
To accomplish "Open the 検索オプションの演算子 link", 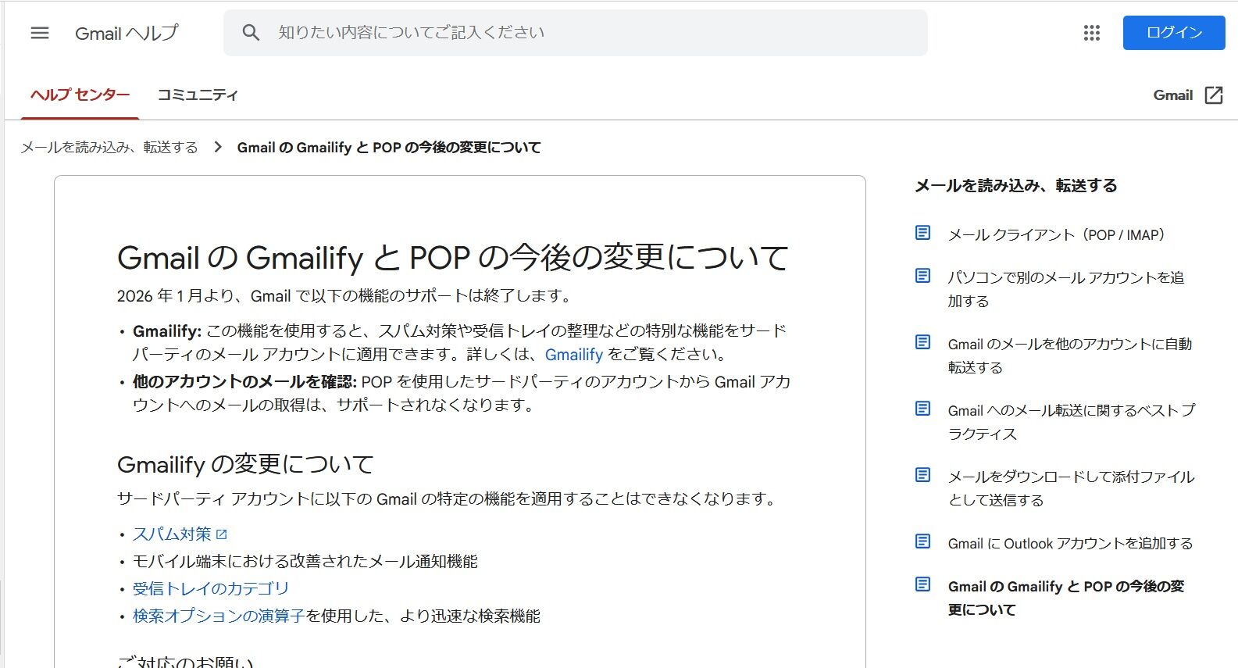I will click(x=219, y=616).
